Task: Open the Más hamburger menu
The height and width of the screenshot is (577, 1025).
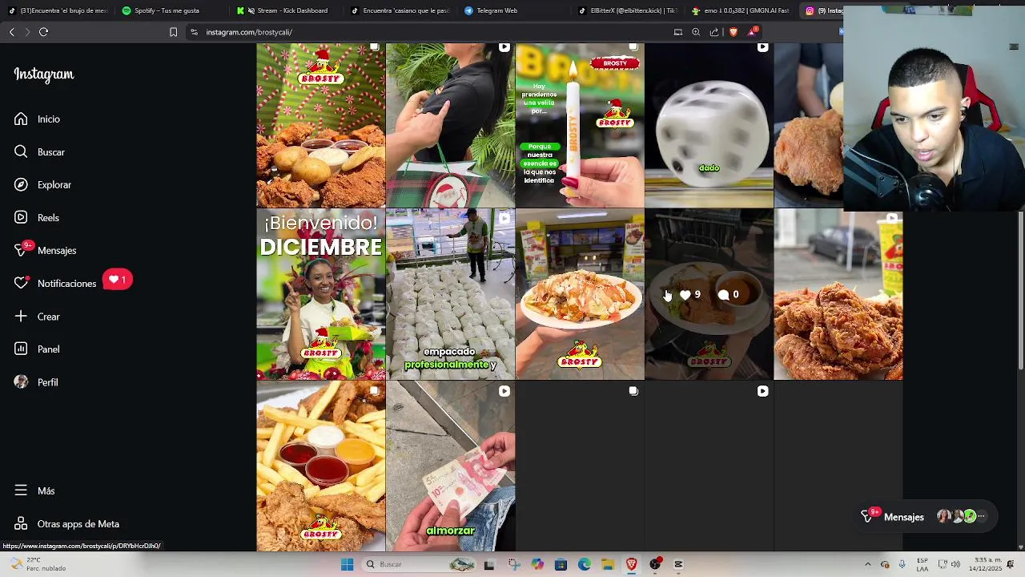Action: pos(34,490)
